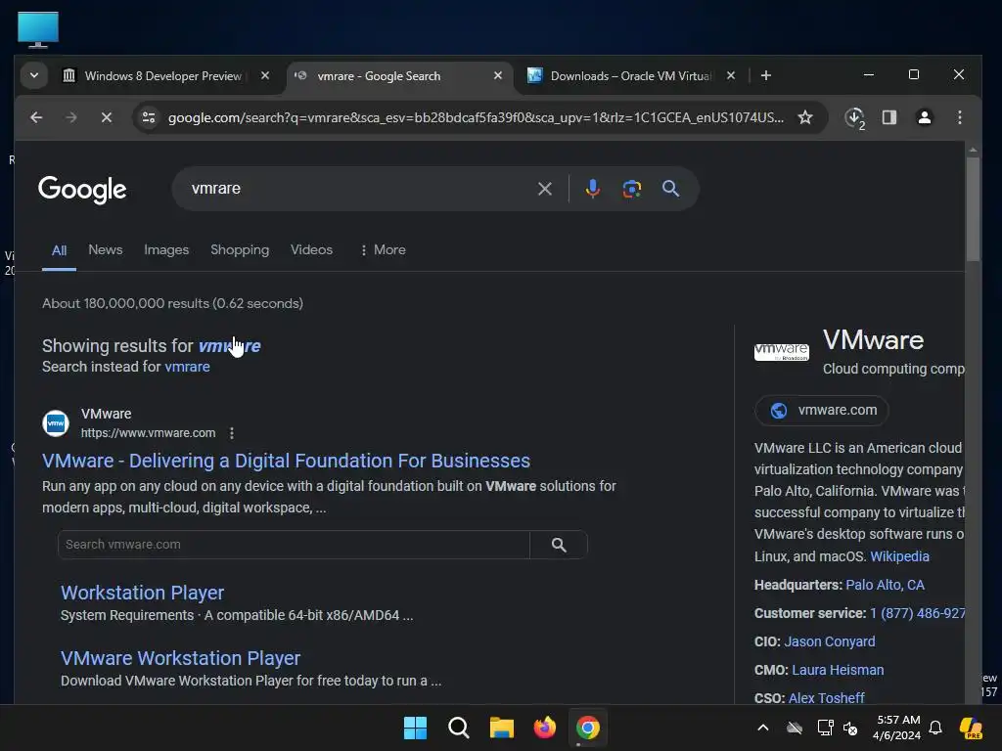Image resolution: width=1002 pixels, height=751 pixels.
Task: Start voice search with microphone icon
Action: pos(592,189)
